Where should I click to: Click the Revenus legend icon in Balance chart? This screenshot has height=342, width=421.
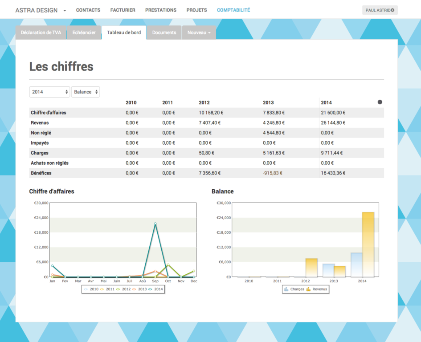(308, 289)
